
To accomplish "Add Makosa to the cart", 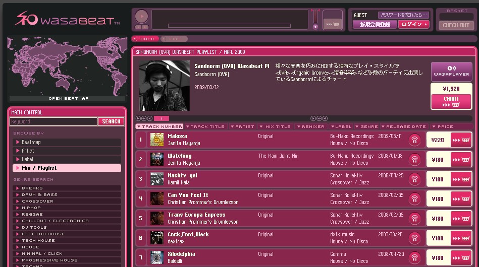I will (461, 140).
